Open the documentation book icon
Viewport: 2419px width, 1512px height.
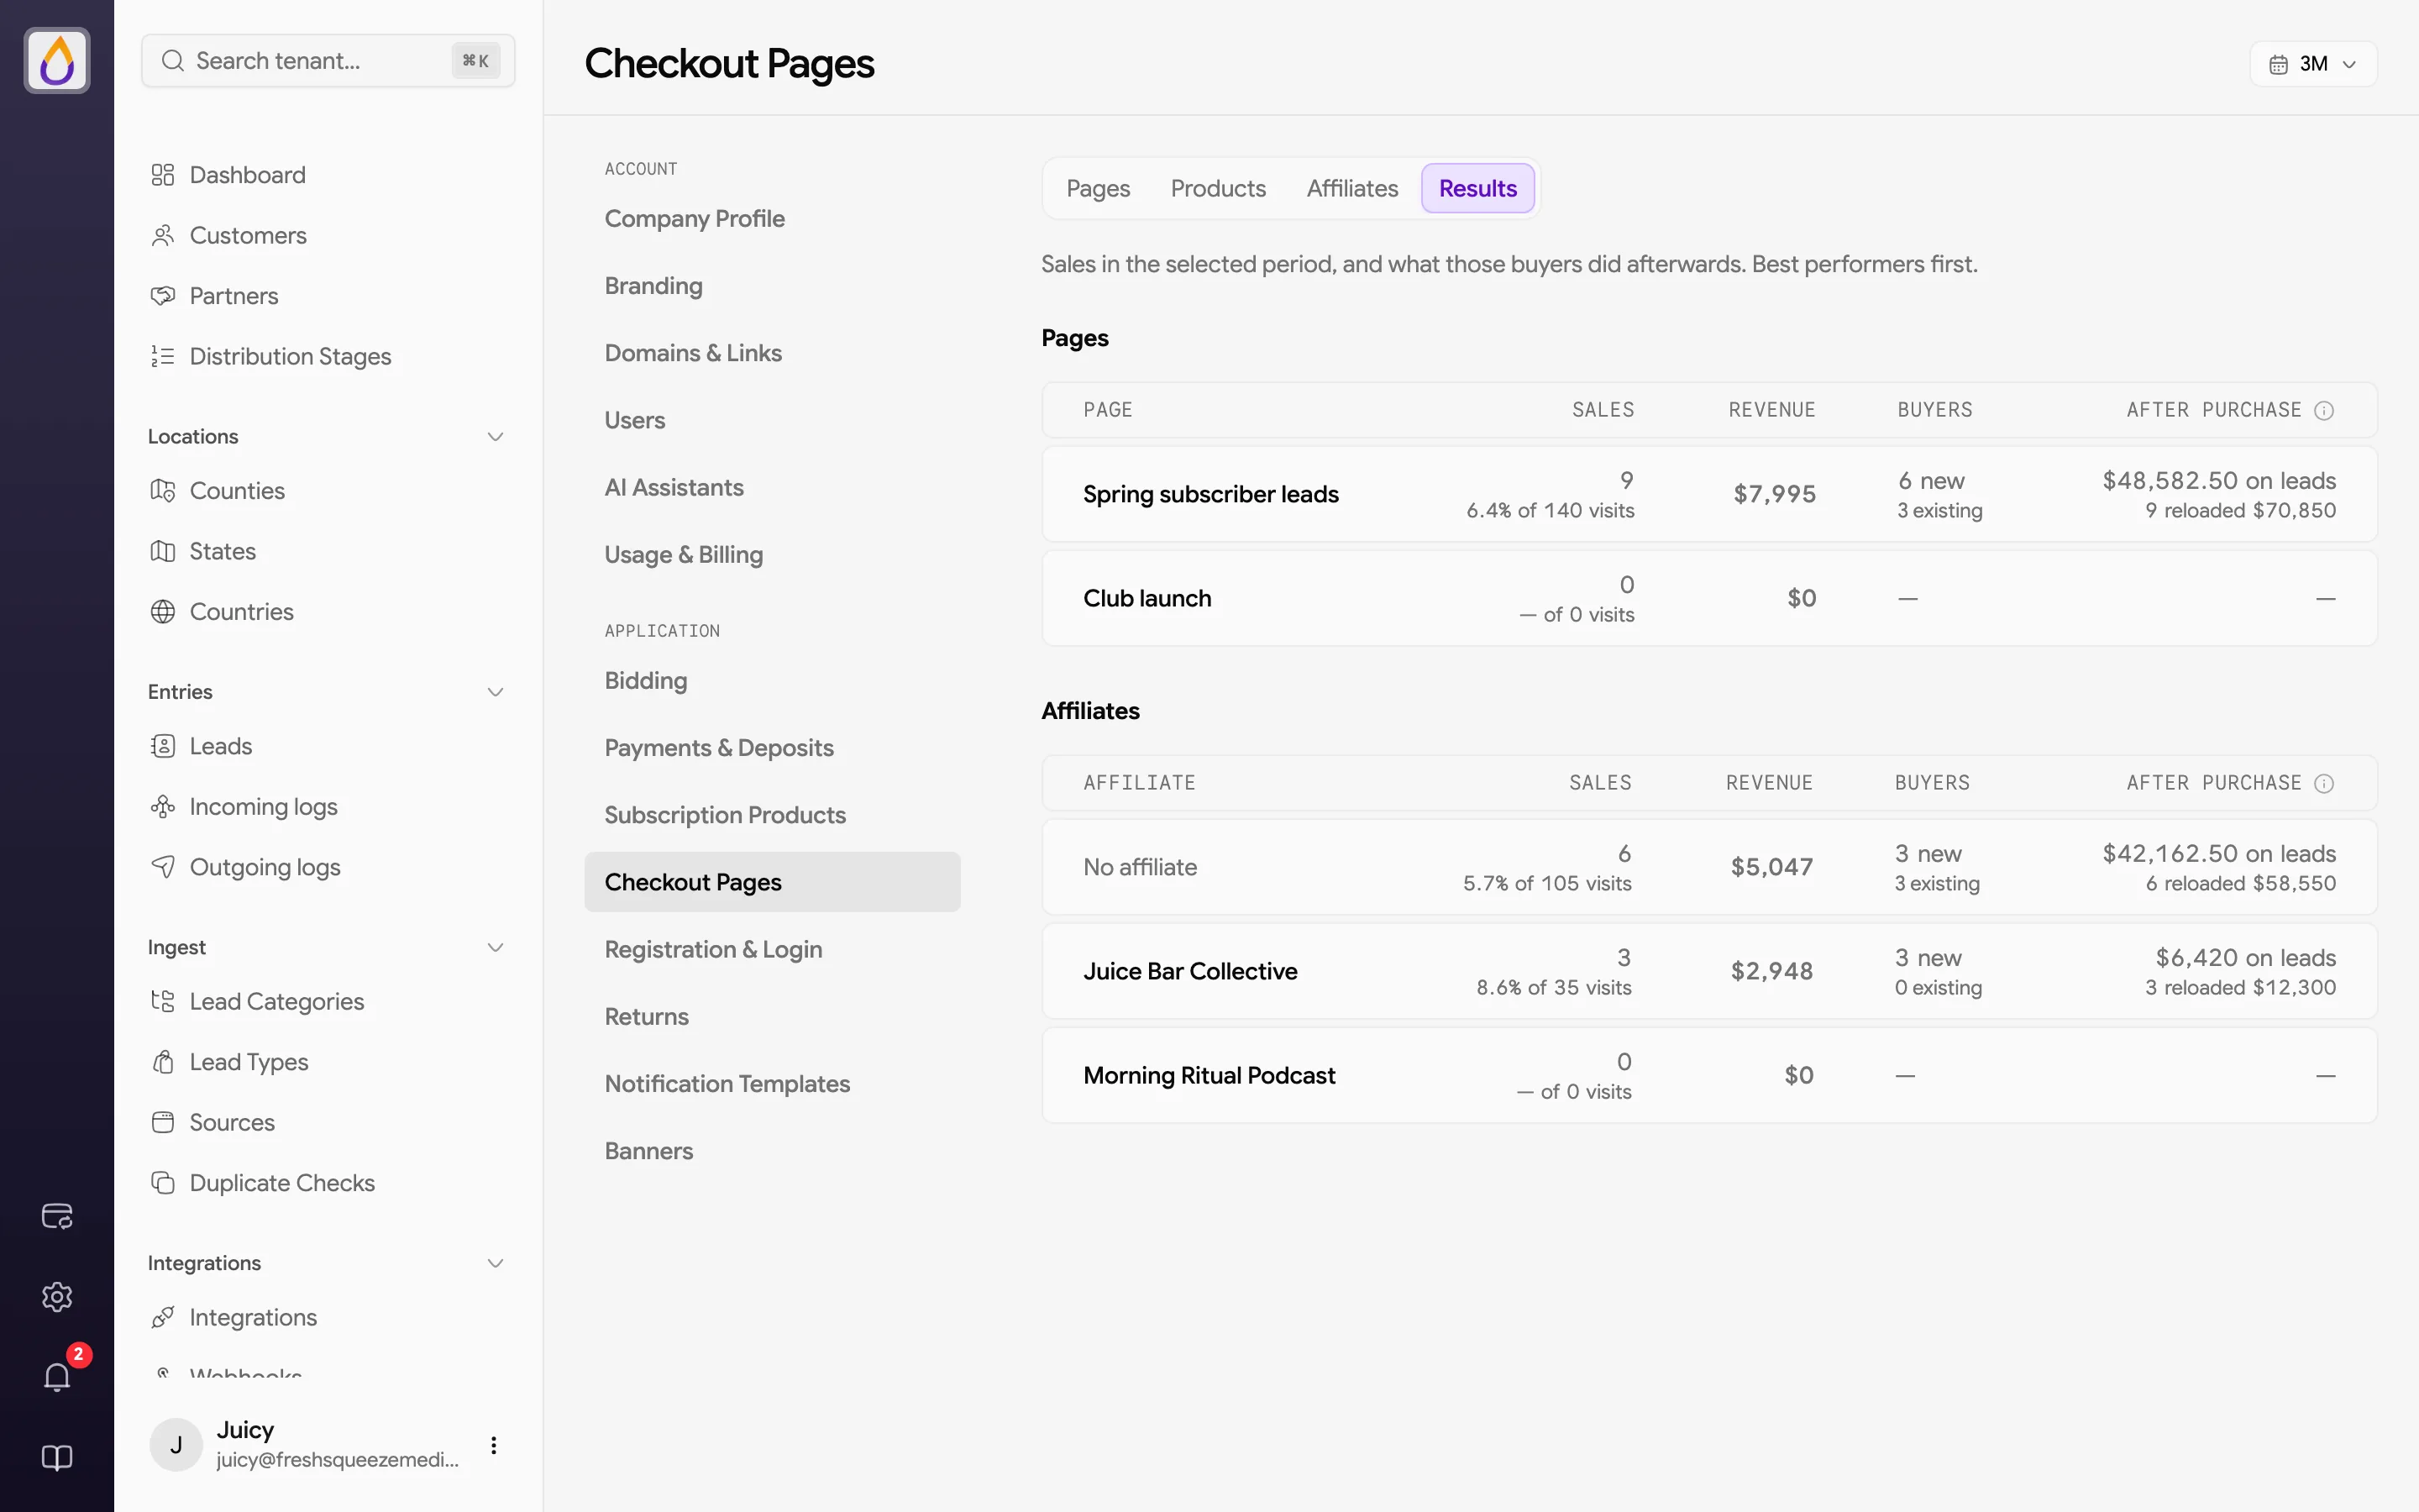57,1458
